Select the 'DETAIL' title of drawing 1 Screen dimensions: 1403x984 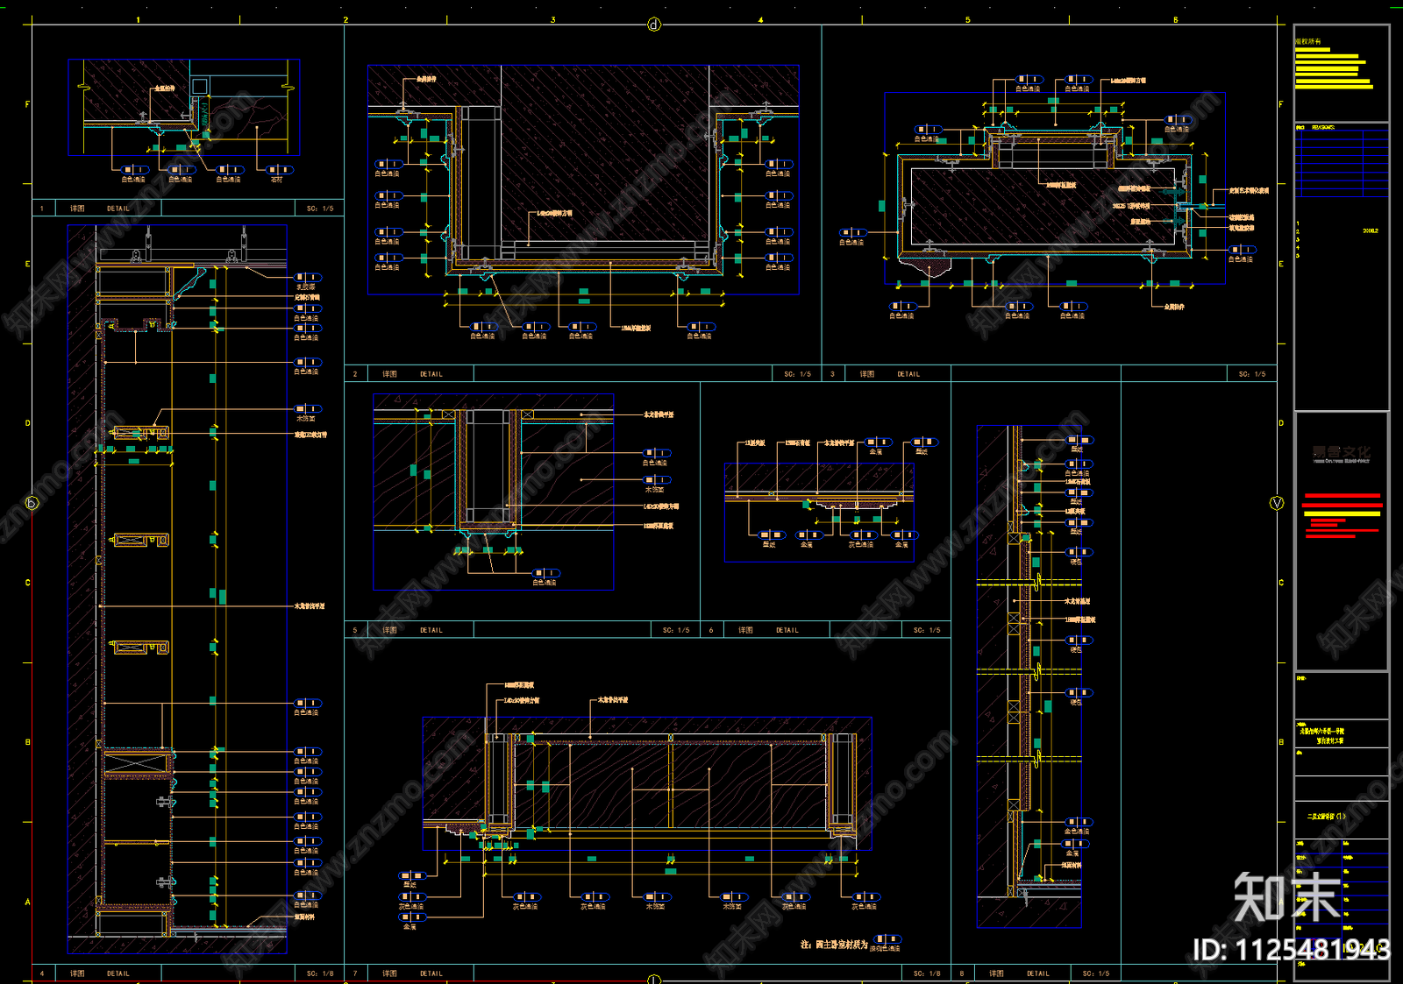[118, 209]
